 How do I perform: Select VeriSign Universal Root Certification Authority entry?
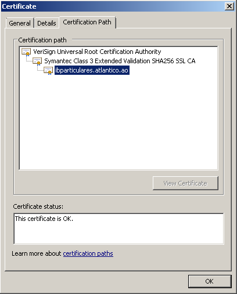(97, 52)
